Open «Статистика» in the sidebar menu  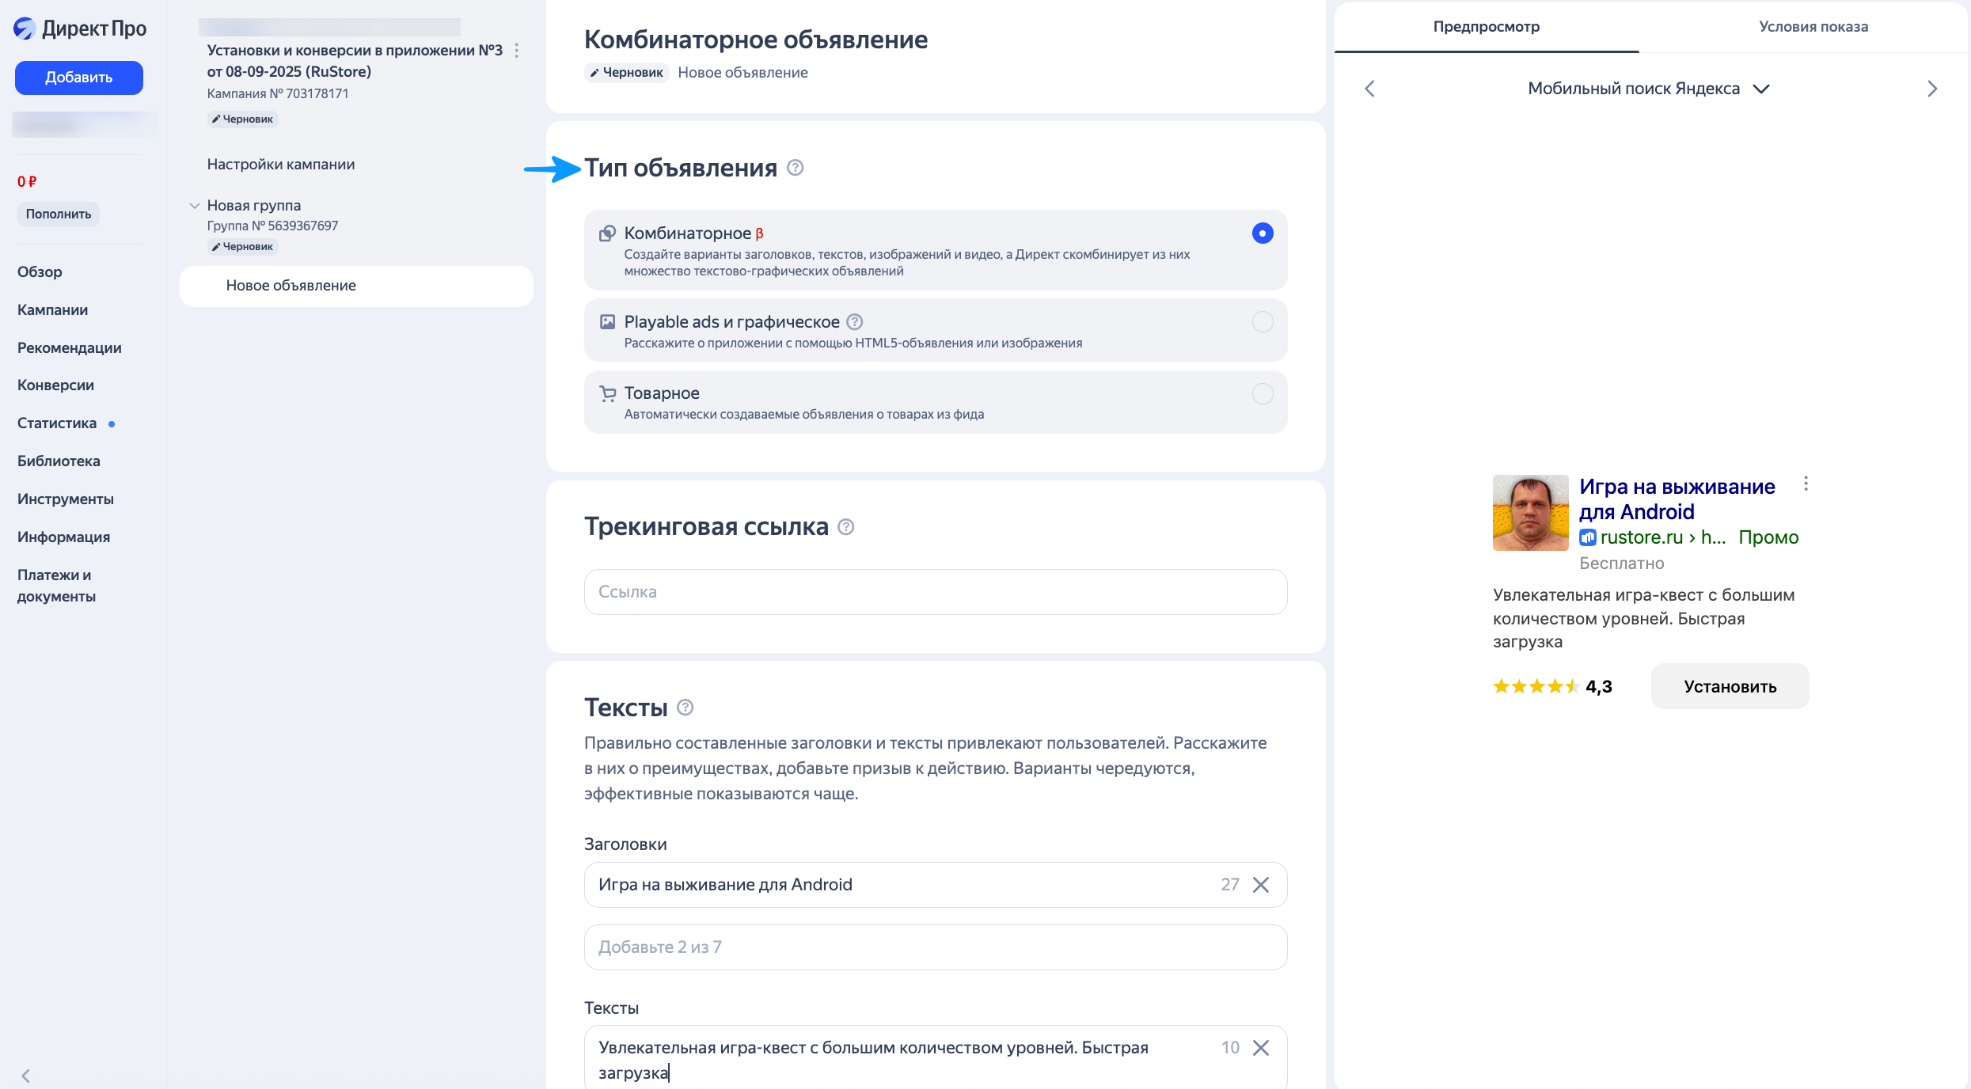(56, 423)
